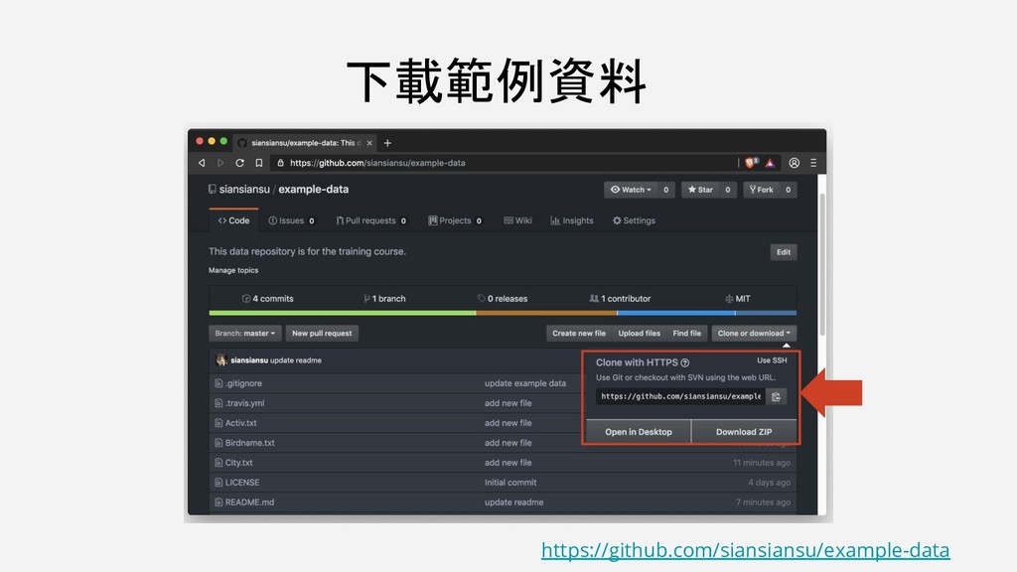1017x572 pixels.
Task: Open the Birdname.txt file
Action: pyautogui.click(x=249, y=443)
